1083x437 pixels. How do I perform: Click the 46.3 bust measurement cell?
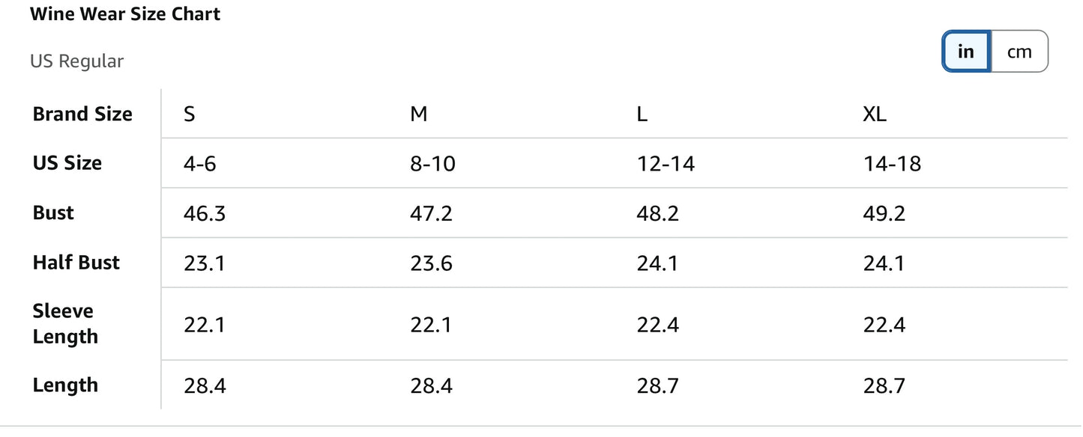pos(205,214)
